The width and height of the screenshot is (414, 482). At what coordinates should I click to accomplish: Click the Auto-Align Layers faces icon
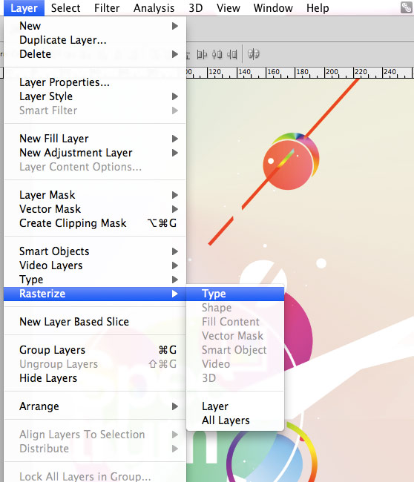coord(254,54)
